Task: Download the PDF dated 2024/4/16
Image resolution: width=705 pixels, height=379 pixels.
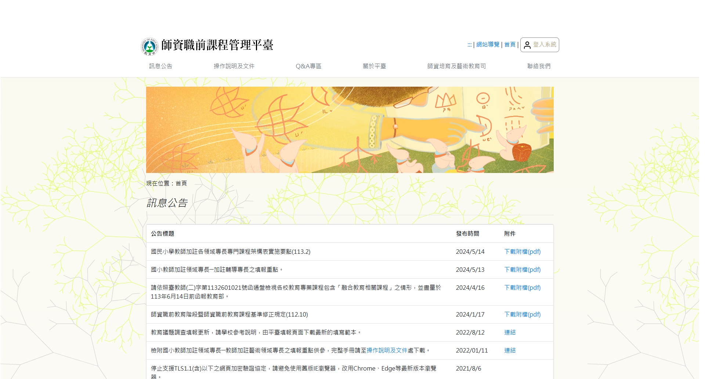Action: (522, 288)
